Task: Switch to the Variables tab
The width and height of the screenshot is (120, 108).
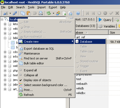Action: point(107,26)
